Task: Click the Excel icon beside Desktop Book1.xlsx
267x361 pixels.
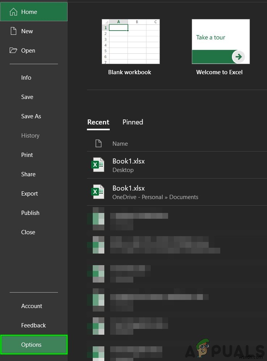Action: click(98, 165)
